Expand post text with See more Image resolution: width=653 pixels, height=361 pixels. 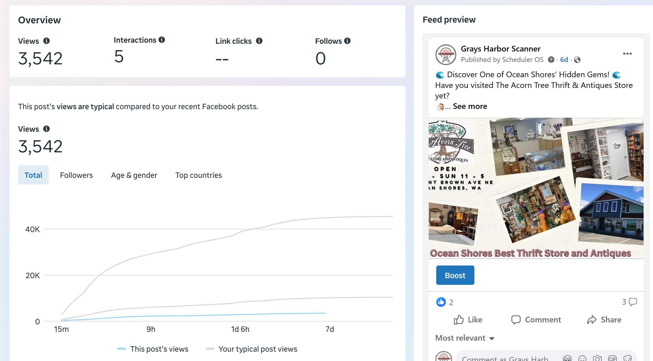pyautogui.click(x=470, y=106)
